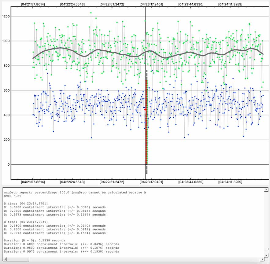Click the red event marker dot on plot
The width and height of the screenshot is (270, 264).
coord(146,109)
